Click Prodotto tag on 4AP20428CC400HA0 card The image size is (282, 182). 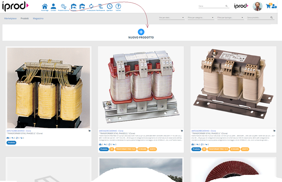pyautogui.click(x=104, y=149)
